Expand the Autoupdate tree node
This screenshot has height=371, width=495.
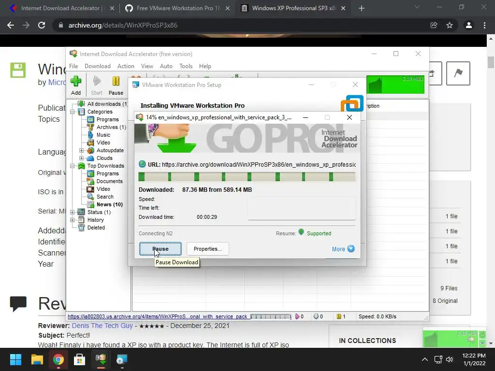tap(81, 150)
